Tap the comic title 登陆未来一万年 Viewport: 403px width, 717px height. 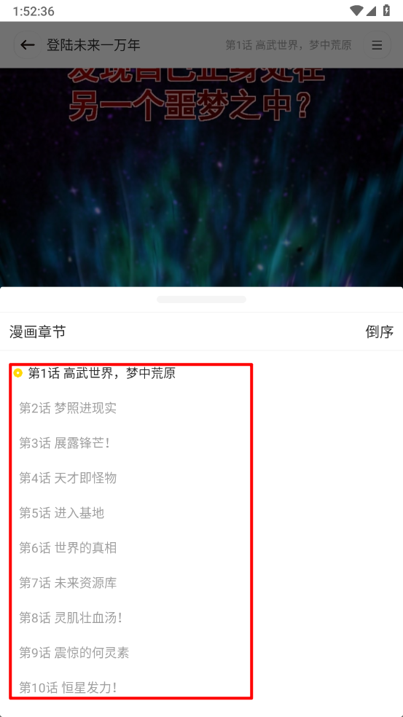pos(93,45)
